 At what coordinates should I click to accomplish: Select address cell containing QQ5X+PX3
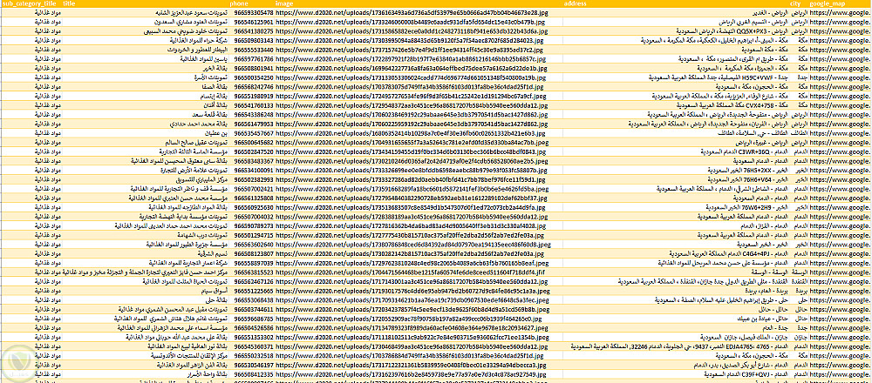click(x=732, y=31)
